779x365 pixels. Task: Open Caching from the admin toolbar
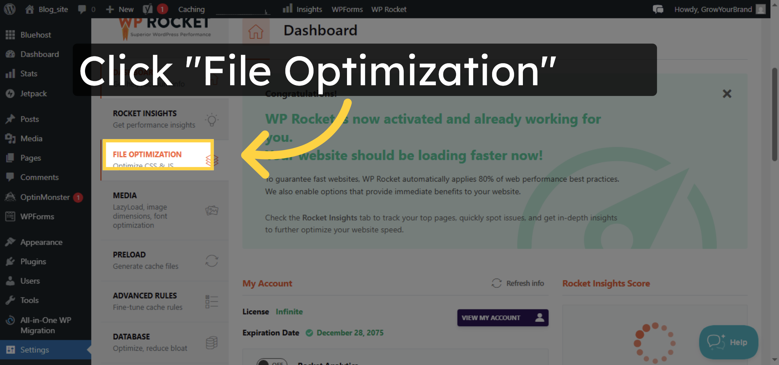click(191, 9)
